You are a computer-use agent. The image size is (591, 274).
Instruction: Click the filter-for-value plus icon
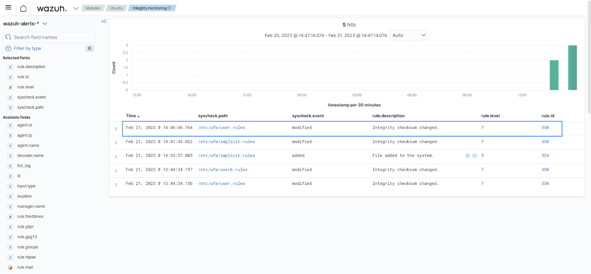point(468,156)
